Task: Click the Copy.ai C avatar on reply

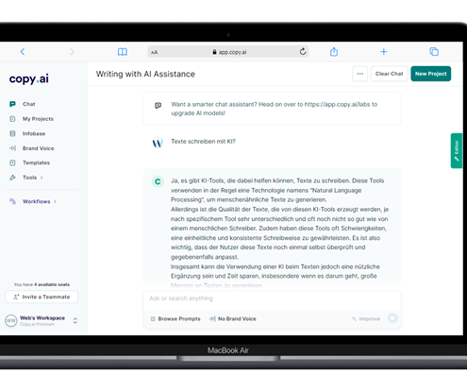Action: (x=158, y=181)
